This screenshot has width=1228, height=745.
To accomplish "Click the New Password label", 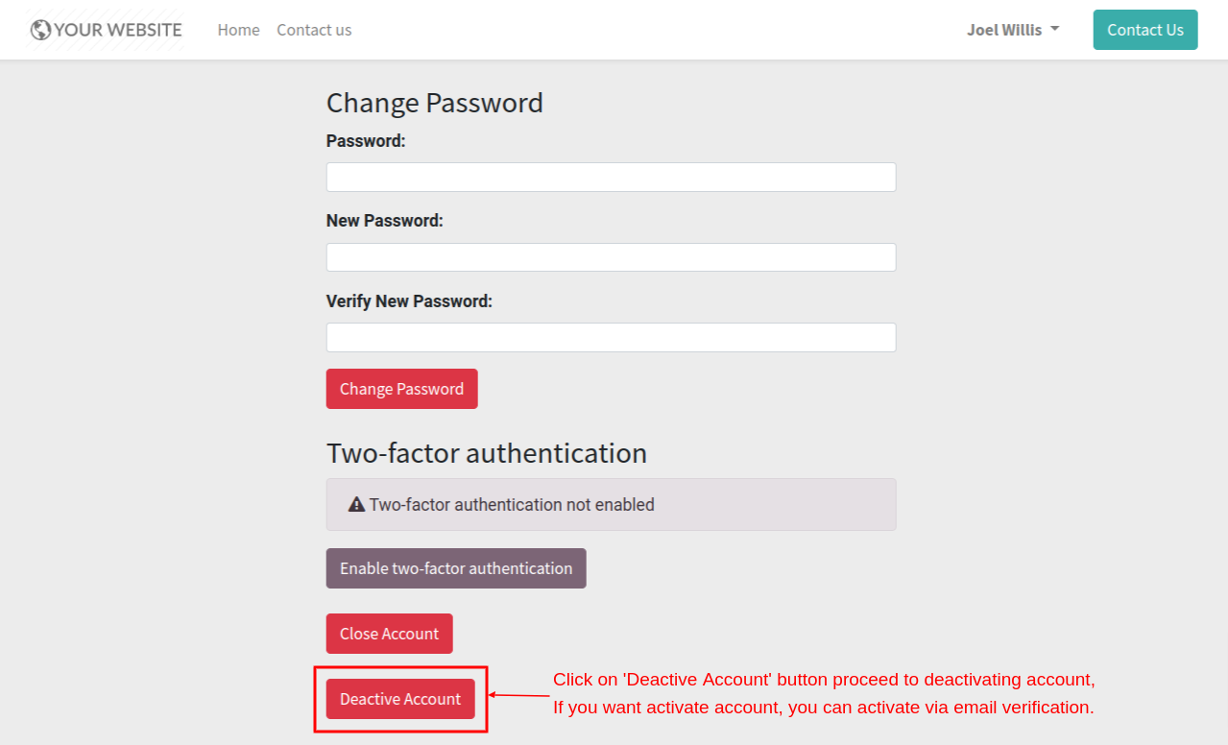I will pyautogui.click(x=385, y=221).
